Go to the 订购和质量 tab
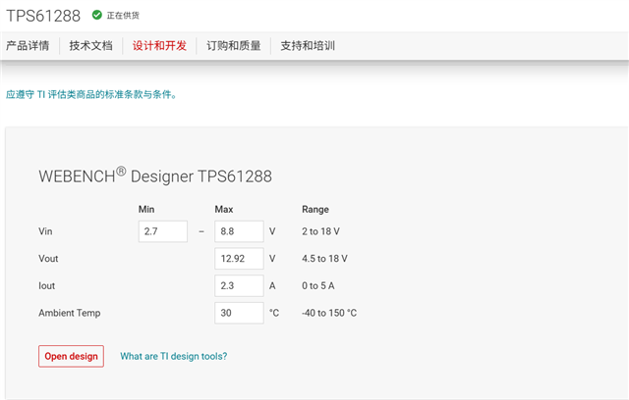 tap(234, 46)
